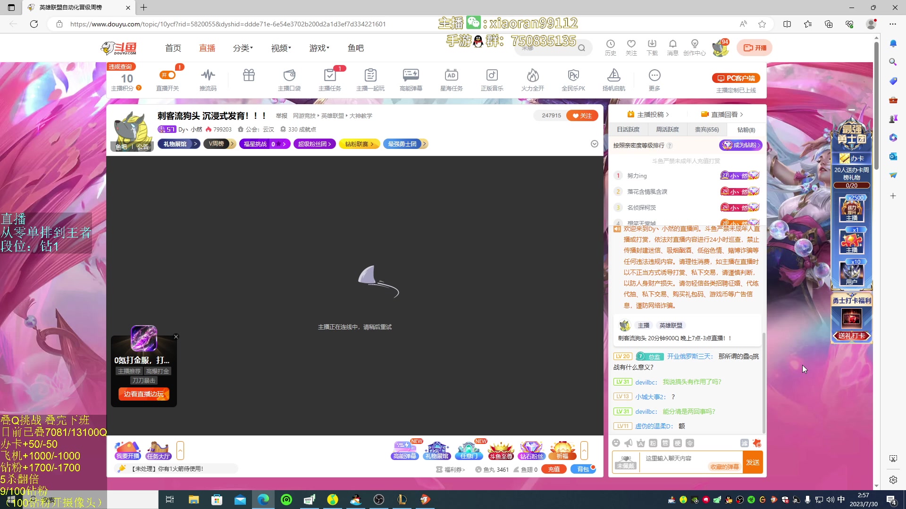Viewport: 906px width, 509px height.
Task: Click the megaphone icon in chat toolbar
Action: [628, 443]
